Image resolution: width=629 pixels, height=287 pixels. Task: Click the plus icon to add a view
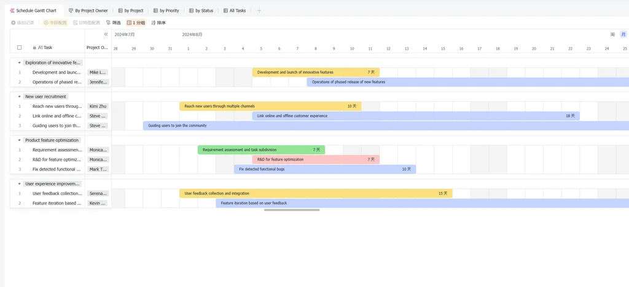(x=259, y=11)
